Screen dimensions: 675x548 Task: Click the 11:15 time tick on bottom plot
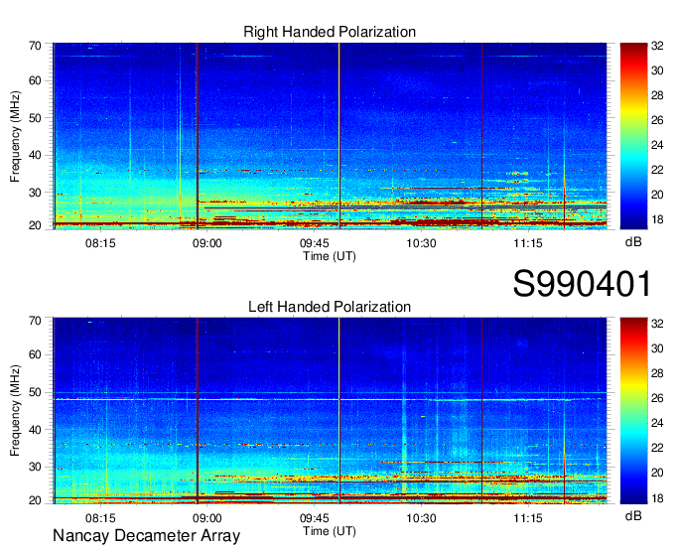[528, 518]
